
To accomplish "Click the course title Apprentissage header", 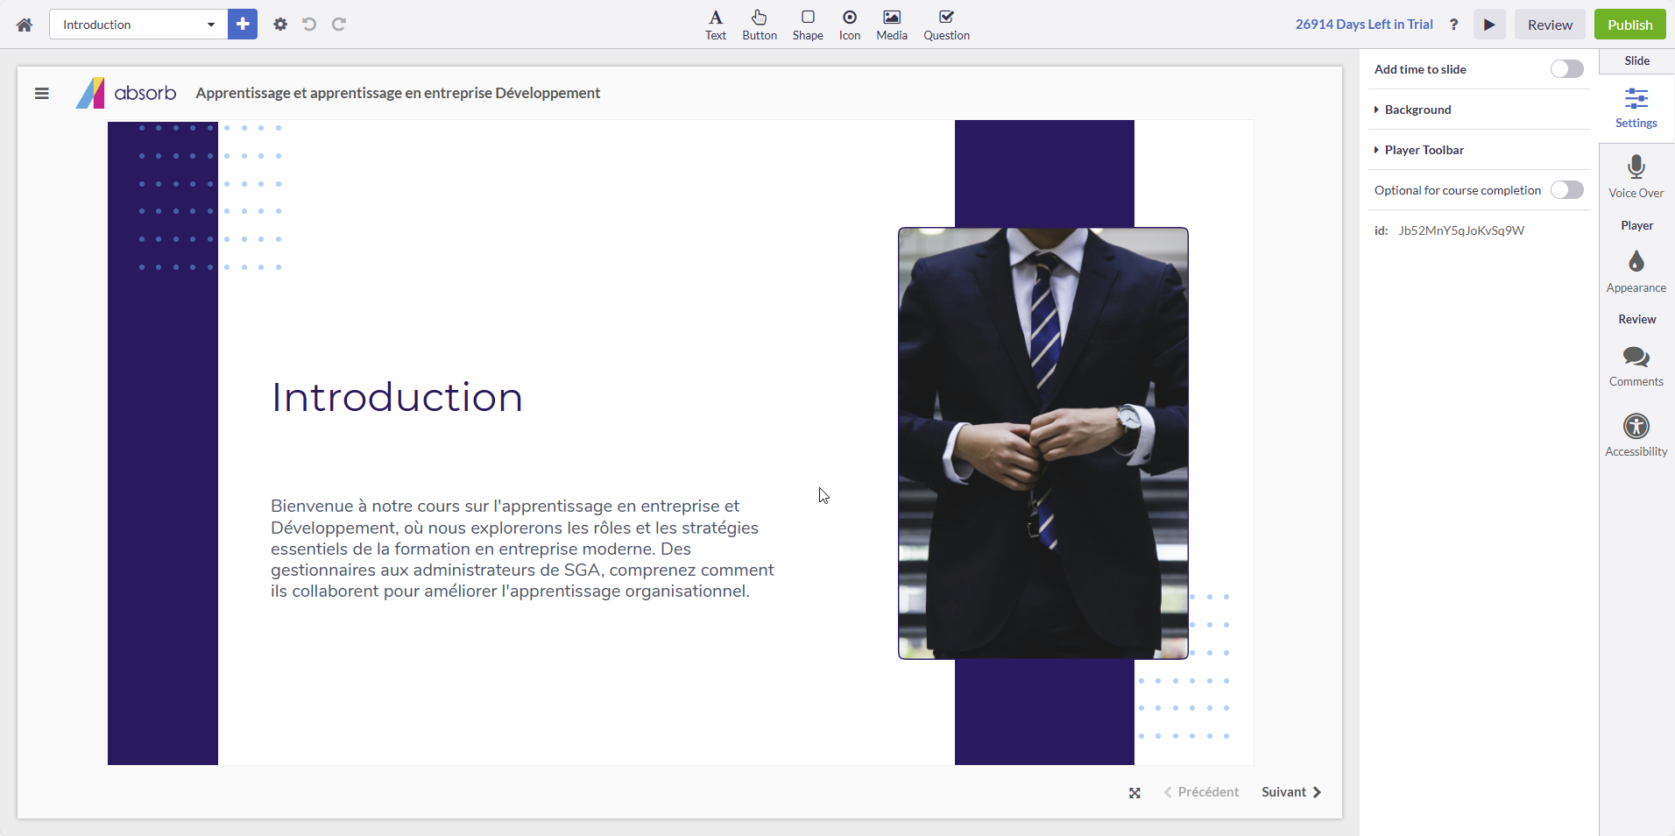I will coord(398,93).
